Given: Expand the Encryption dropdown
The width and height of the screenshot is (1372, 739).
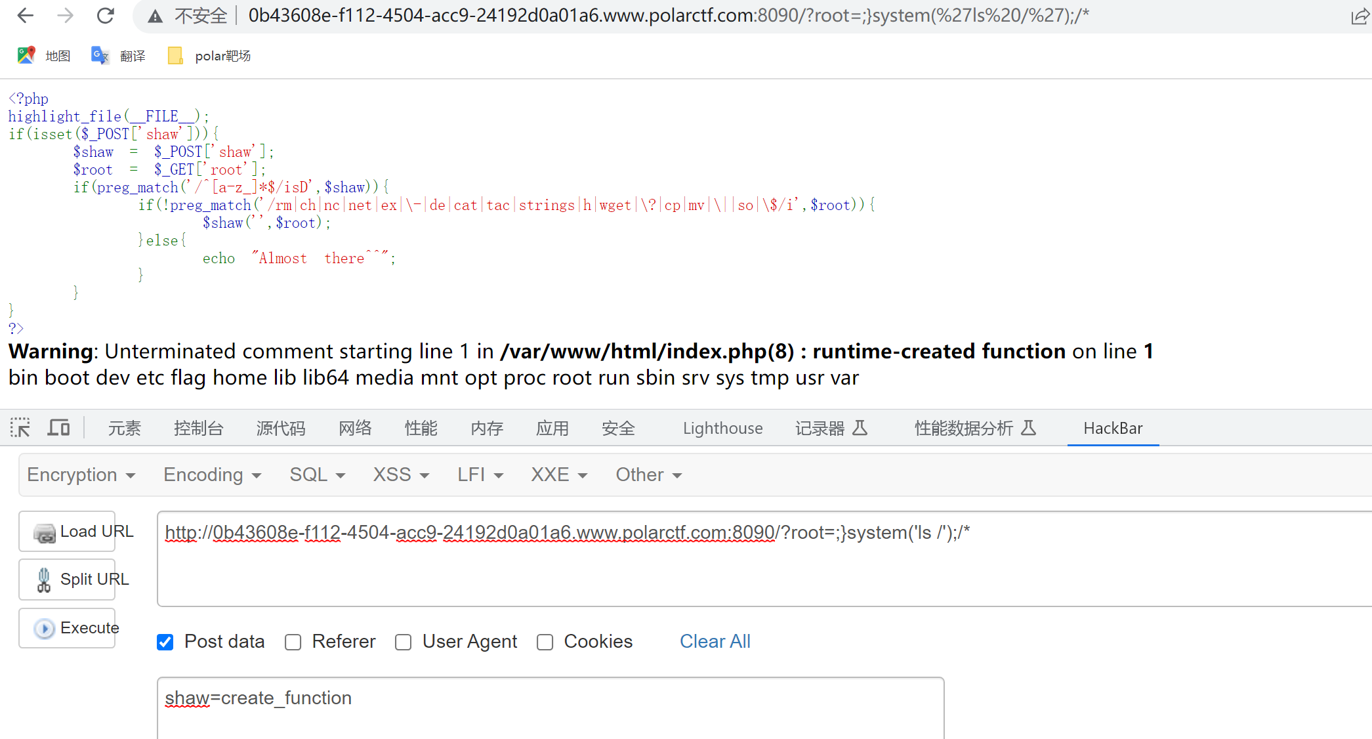Looking at the screenshot, I should [81, 475].
